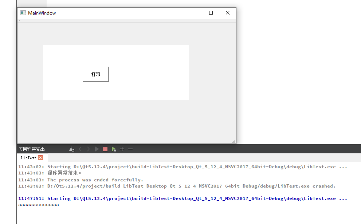The width and height of the screenshot is (361, 224).
Task: Click the 11:47:51 Starting output line
Action: [183, 199]
